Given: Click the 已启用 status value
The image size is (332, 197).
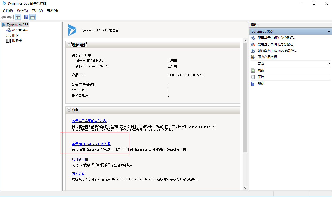Looking at the screenshot, I should pyautogui.click(x=172, y=61).
